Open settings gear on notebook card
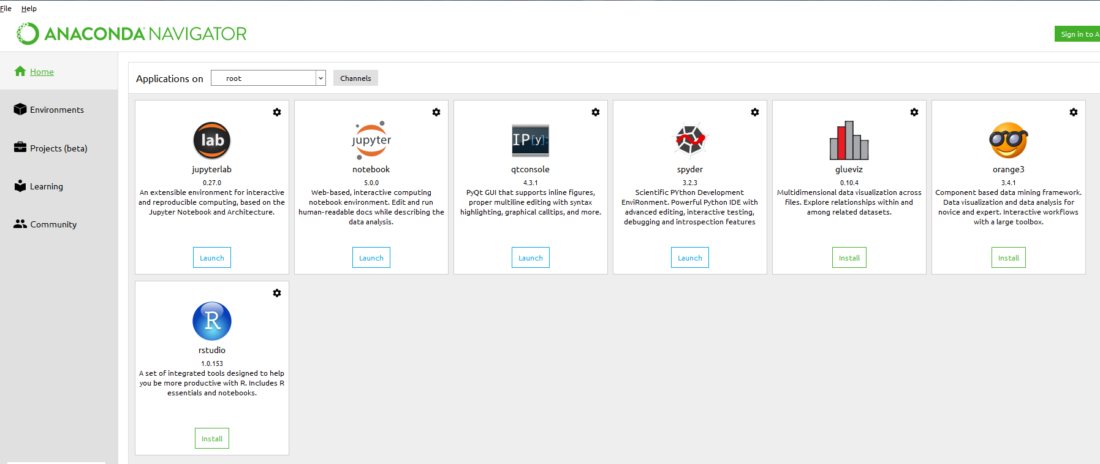The height and width of the screenshot is (464, 1100). coord(436,112)
